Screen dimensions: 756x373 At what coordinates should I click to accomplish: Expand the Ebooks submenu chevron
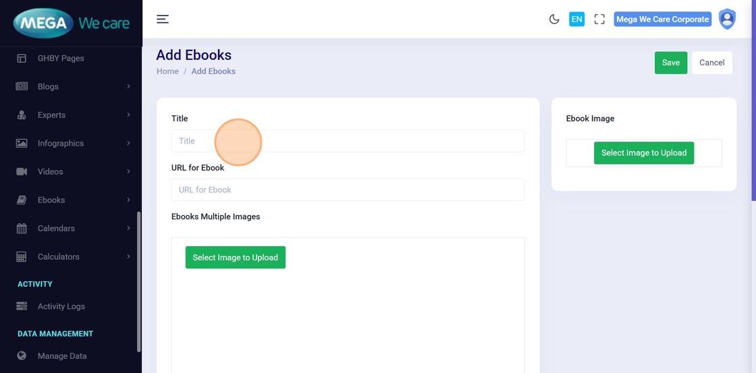tap(128, 200)
